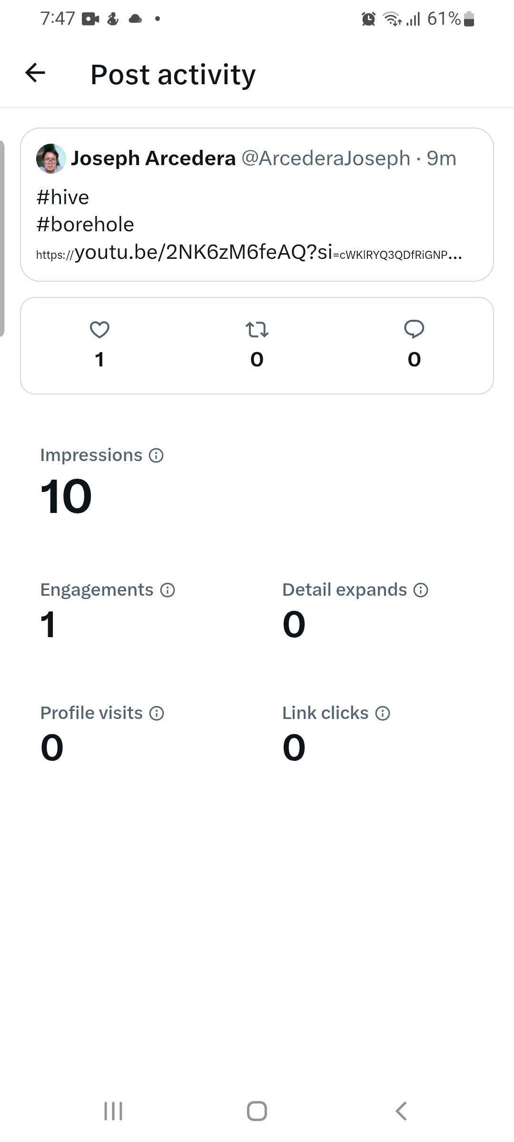Tap the @ArcederaJoseph handle
514x1142 pixels.
coord(326,158)
